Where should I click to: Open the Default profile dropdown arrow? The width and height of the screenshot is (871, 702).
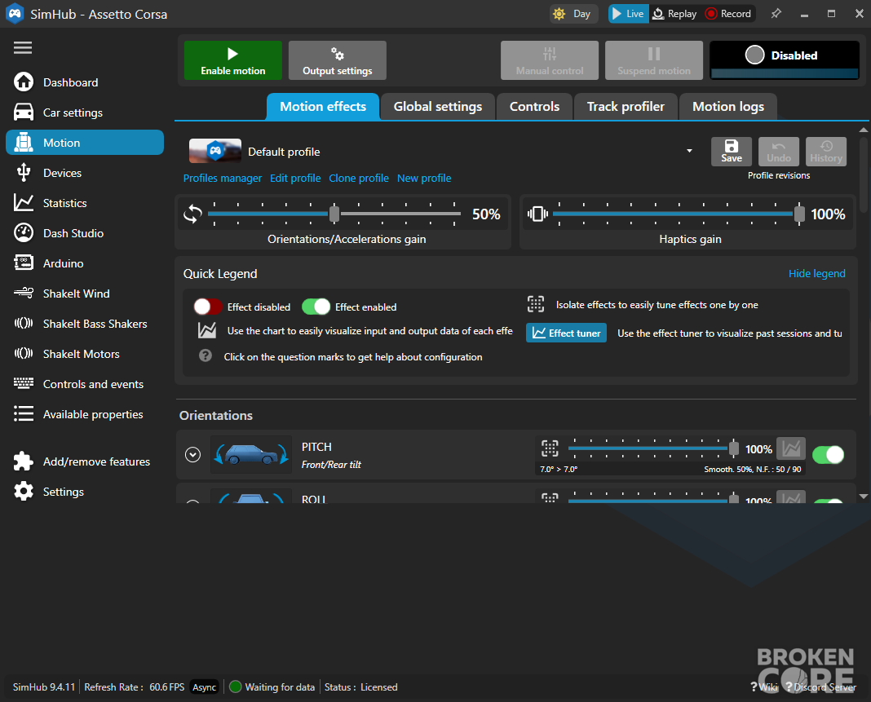pos(689,151)
